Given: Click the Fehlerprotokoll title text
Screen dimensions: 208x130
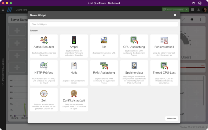Looking at the screenshot, I should pyautogui.click(x=164, y=47).
